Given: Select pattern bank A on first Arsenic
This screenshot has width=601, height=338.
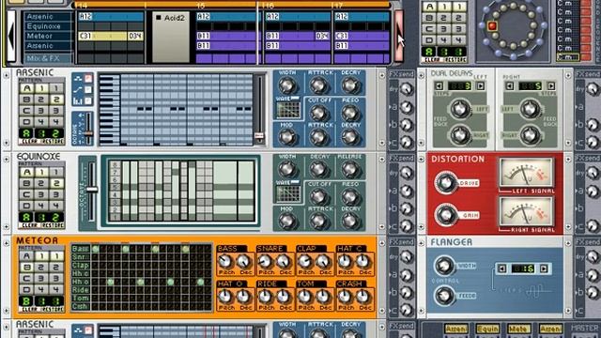Looking at the screenshot, I should pyautogui.click(x=26, y=88).
